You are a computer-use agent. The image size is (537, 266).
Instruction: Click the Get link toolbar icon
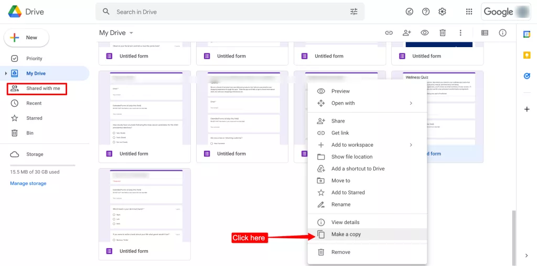tap(389, 33)
